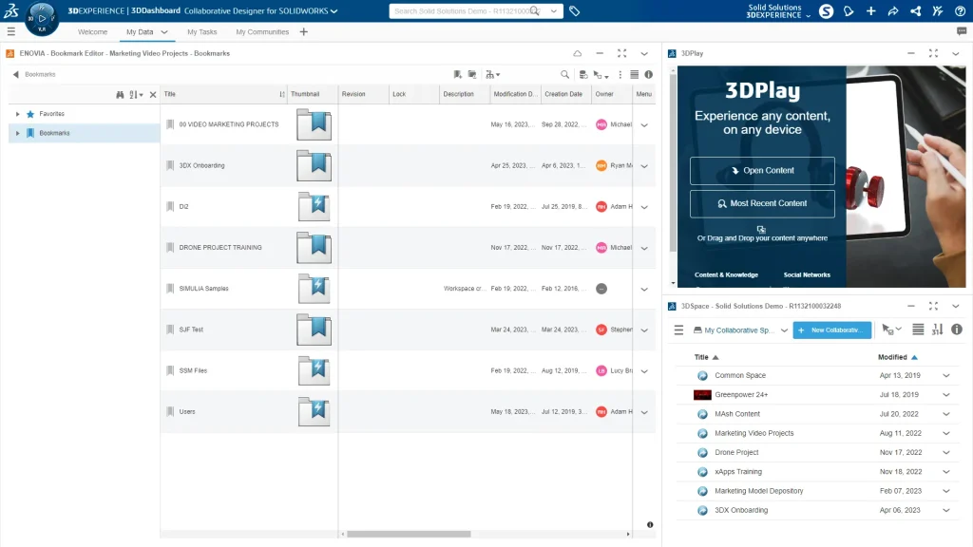Click the Content & Knowledge link
The width and height of the screenshot is (973, 547).
tap(726, 274)
